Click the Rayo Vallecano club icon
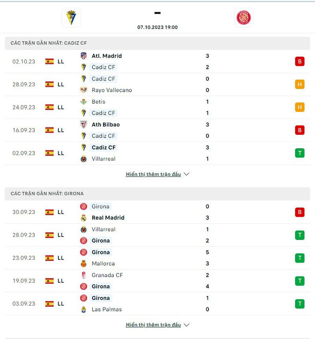The height and width of the screenshot is (339, 315). point(84,90)
